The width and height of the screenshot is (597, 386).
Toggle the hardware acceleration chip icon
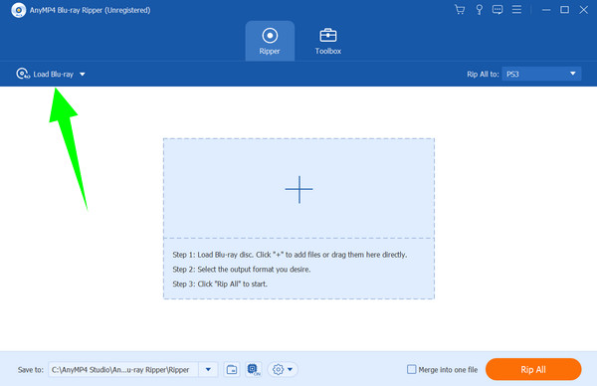click(254, 369)
